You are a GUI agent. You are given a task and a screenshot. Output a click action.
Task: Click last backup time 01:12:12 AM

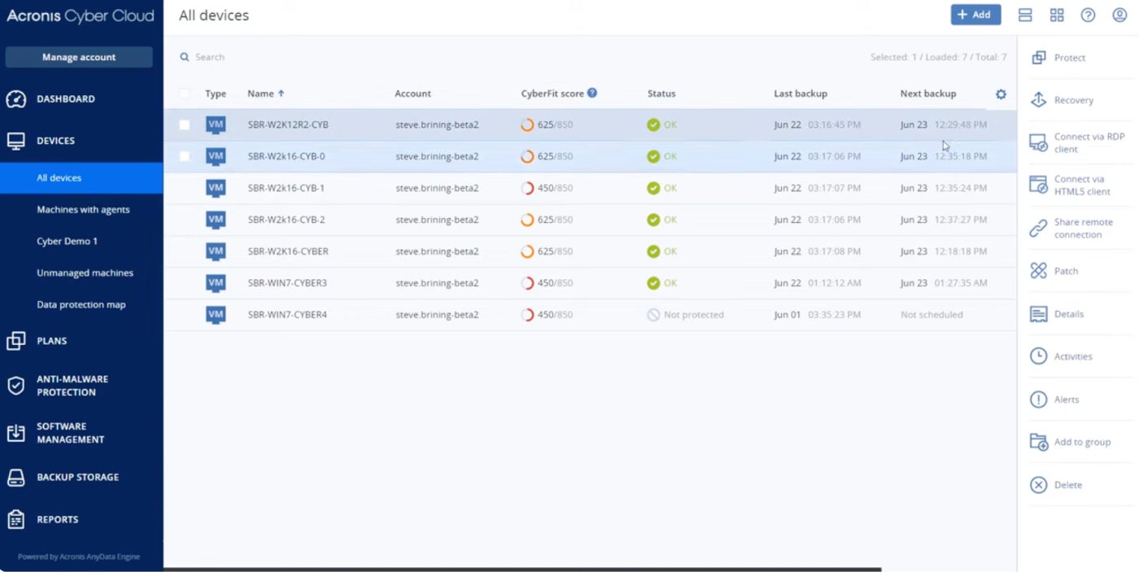(x=834, y=283)
